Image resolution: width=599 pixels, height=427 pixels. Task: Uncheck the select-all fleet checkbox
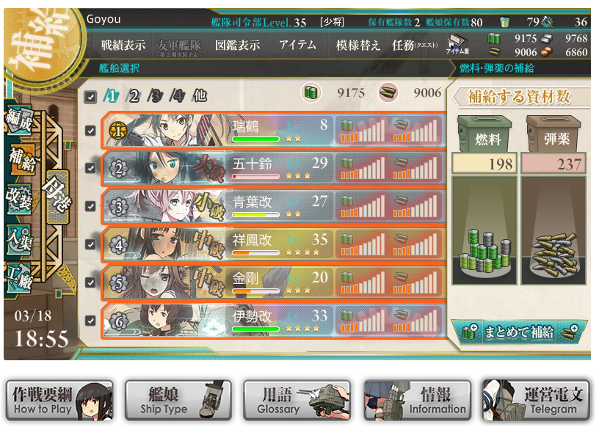[90, 97]
